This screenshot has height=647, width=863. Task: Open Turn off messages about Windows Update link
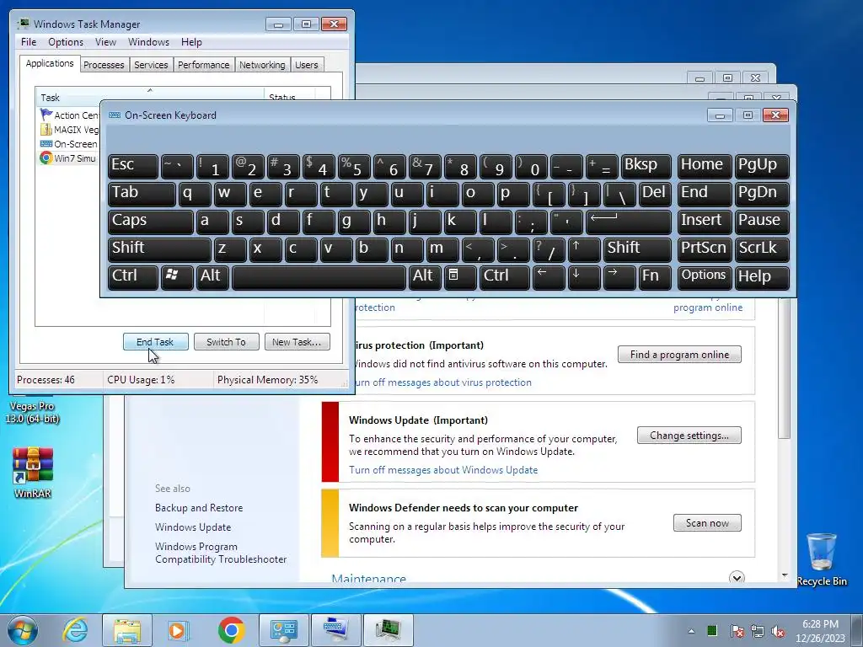[x=443, y=470]
